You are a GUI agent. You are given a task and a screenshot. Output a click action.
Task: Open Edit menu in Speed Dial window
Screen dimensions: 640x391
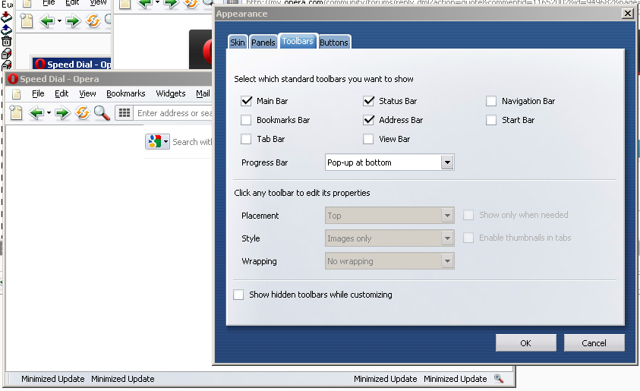pos(61,93)
